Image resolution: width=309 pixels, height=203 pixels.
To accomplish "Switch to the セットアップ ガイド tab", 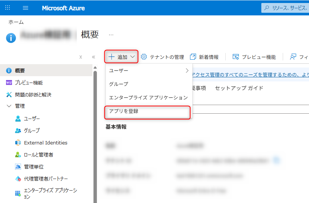I will (x=239, y=88).
